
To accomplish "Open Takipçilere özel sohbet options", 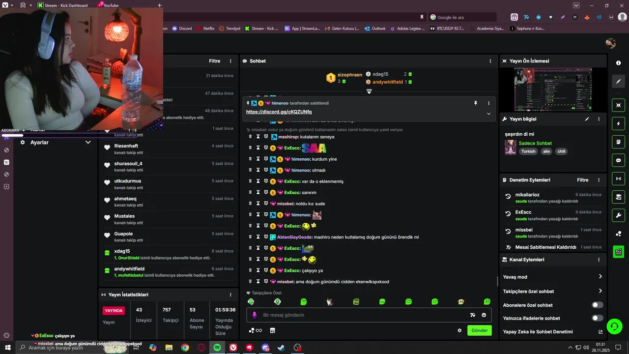I will tap(553, 291).
